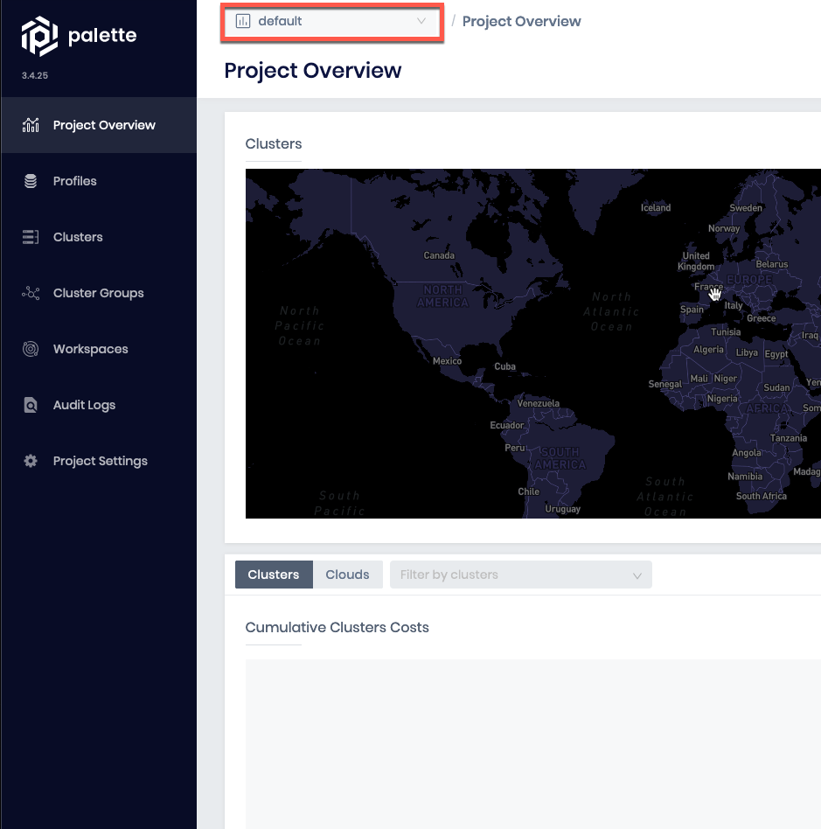
Task: Click the chart icon inside project selector
Action: click(243, 21)
